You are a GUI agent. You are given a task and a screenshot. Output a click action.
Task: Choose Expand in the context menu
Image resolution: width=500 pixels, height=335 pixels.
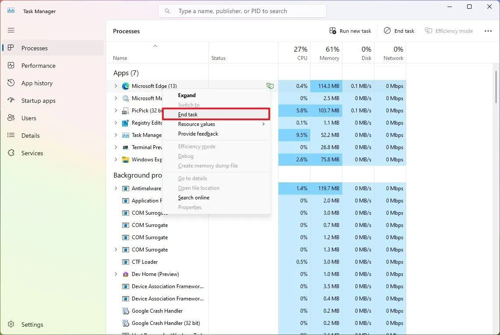pos(216,95)
